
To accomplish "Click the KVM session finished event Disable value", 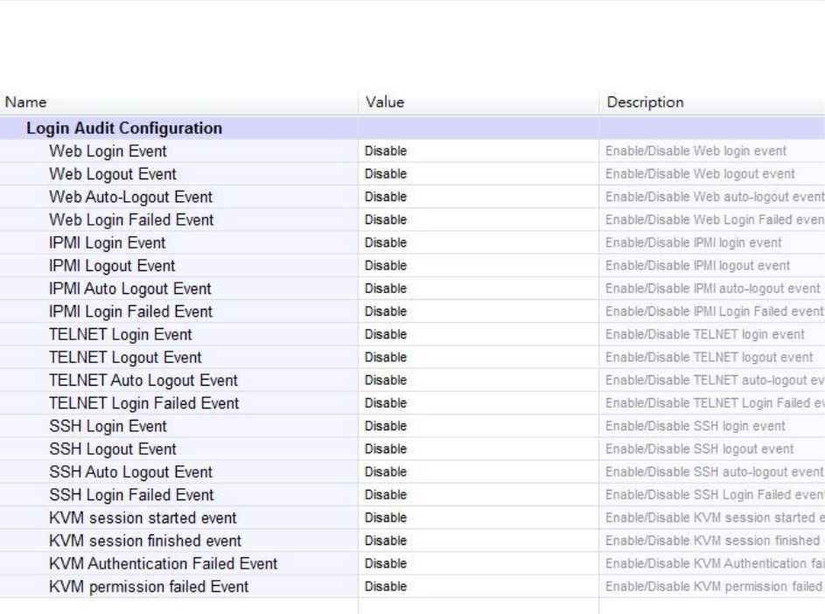I will click(x=386, y=541).
